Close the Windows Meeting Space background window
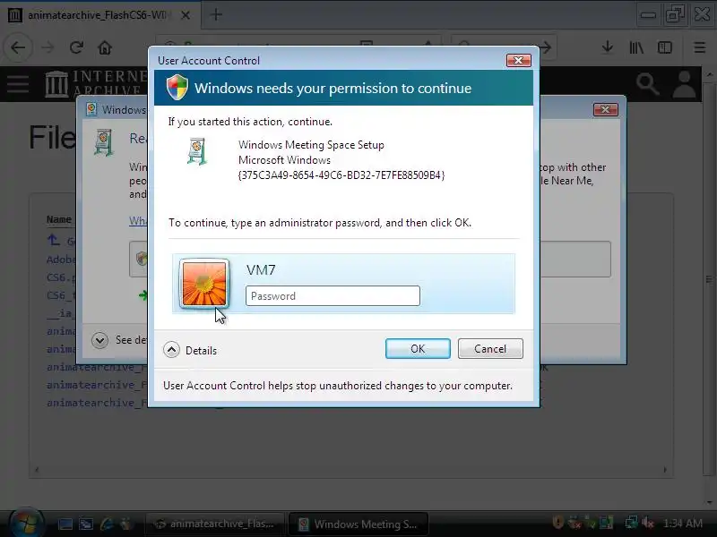 (606, 109)
